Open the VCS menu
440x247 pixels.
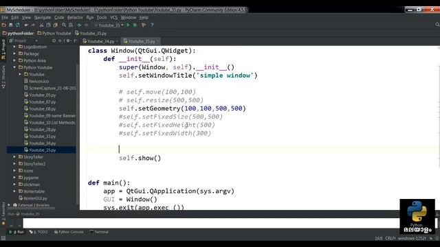coord(113,17)
